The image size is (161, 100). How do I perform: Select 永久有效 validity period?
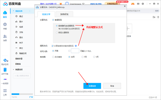(53, 57)
